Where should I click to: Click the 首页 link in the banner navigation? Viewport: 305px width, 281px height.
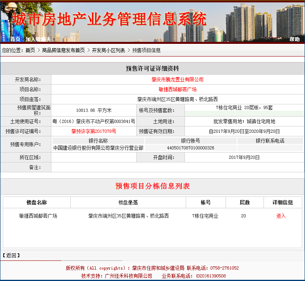tap(15, 39)
